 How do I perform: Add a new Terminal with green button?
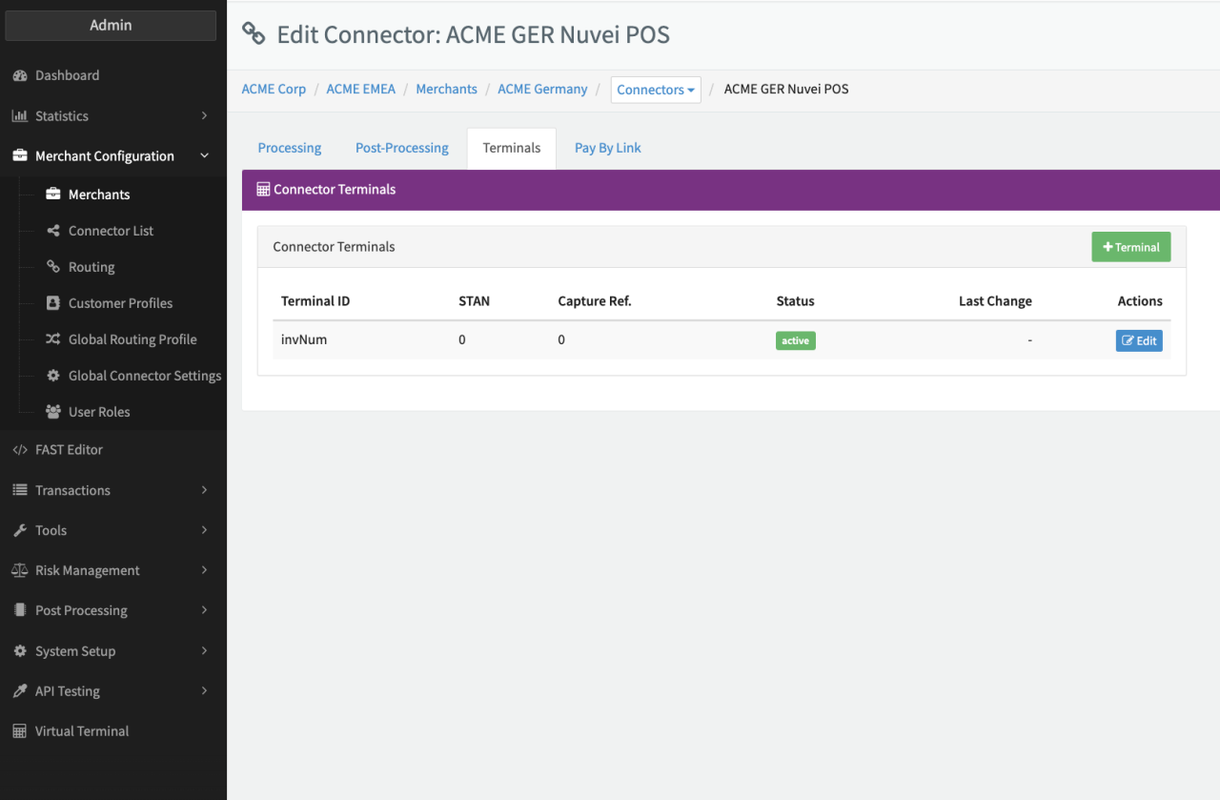coord(1130,247)
